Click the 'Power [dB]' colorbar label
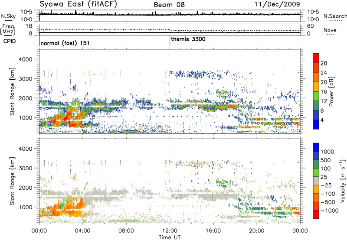Viewport: 347px width, 240px height. [x=331, y=91]
